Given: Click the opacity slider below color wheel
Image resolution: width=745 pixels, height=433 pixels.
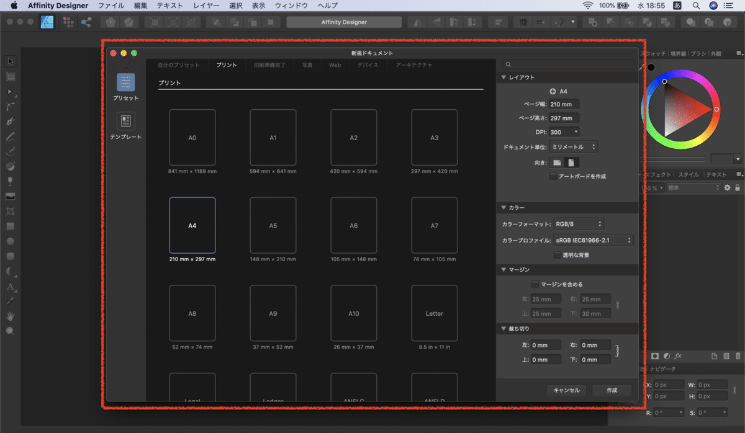Looking at the screenshot, I should click(x=673, y=159).
